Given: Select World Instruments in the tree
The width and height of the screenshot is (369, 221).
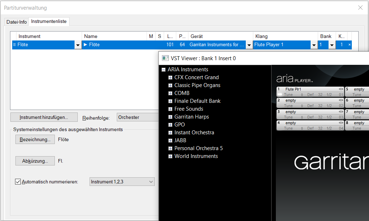Looking at the screenshot, I should pos(196,156).
